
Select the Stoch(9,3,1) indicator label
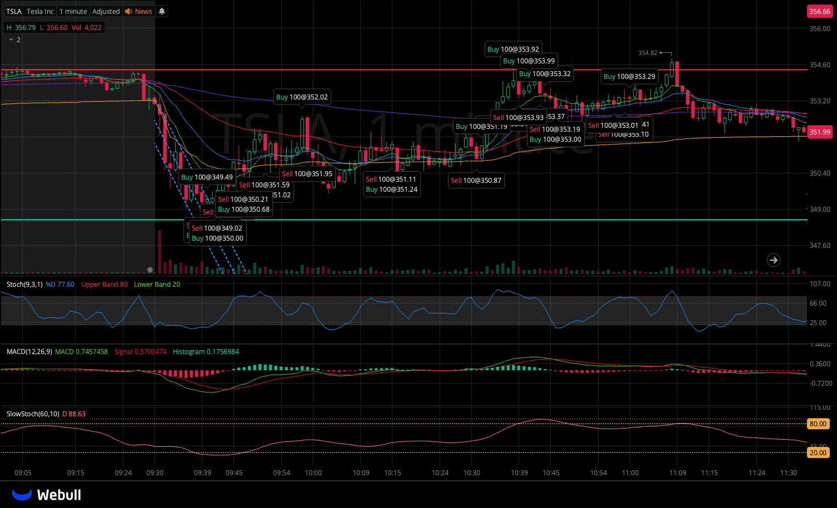click(24, 284)
